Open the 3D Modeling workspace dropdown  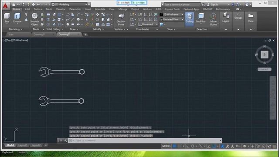69,4
